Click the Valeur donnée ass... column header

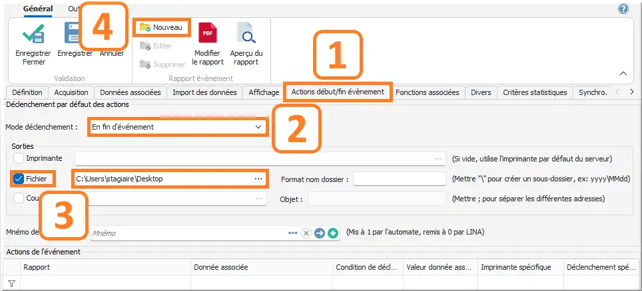(440, 267)
